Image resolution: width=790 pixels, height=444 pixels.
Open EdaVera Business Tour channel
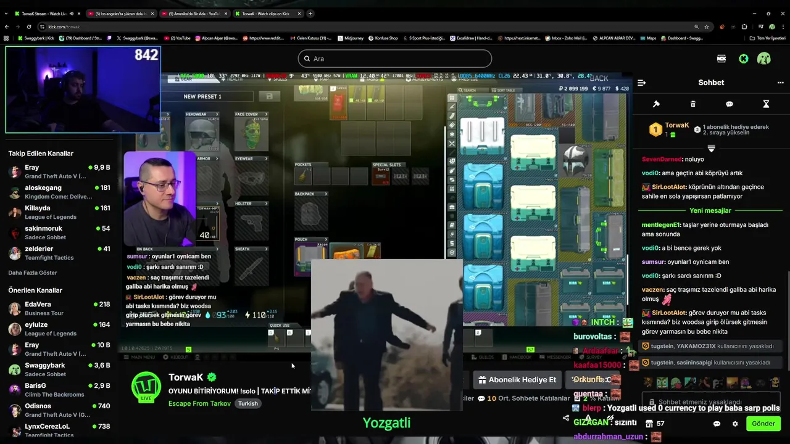[x=59, y=308]
